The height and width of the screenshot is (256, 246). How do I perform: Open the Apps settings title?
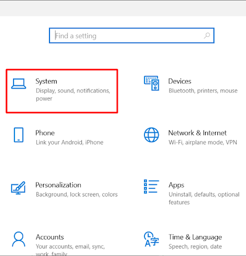tap(176, 185)
